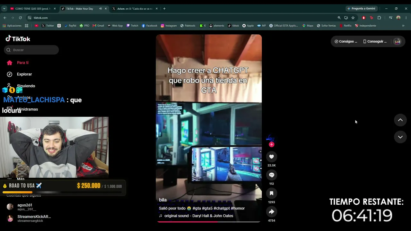The image size is (411, 231).
Task: Open the comments with the speech bubble icon
Action: [x=271, y=175]
